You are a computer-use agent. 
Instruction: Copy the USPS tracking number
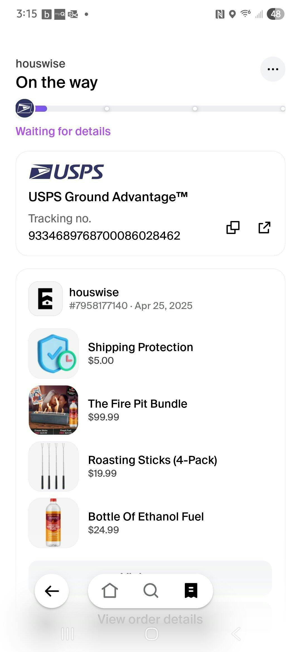click(x=233, y=227)
